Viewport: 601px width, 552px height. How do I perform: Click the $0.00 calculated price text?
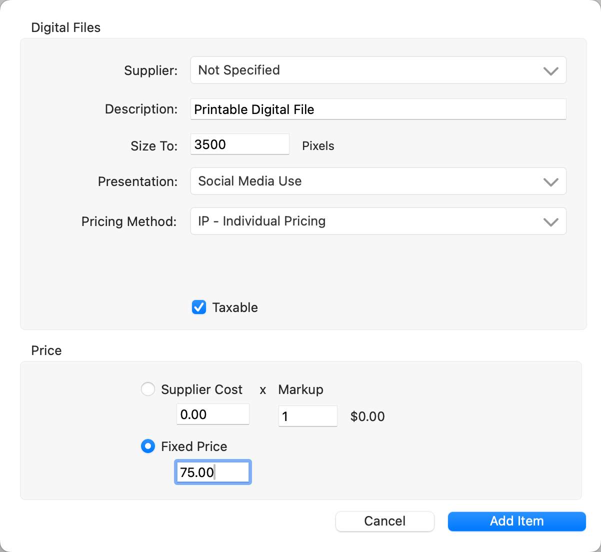367,416
